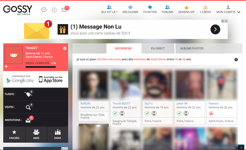Select Deviens VIP crown item
The height and width of the screenshot is (150, 246).
186,9
